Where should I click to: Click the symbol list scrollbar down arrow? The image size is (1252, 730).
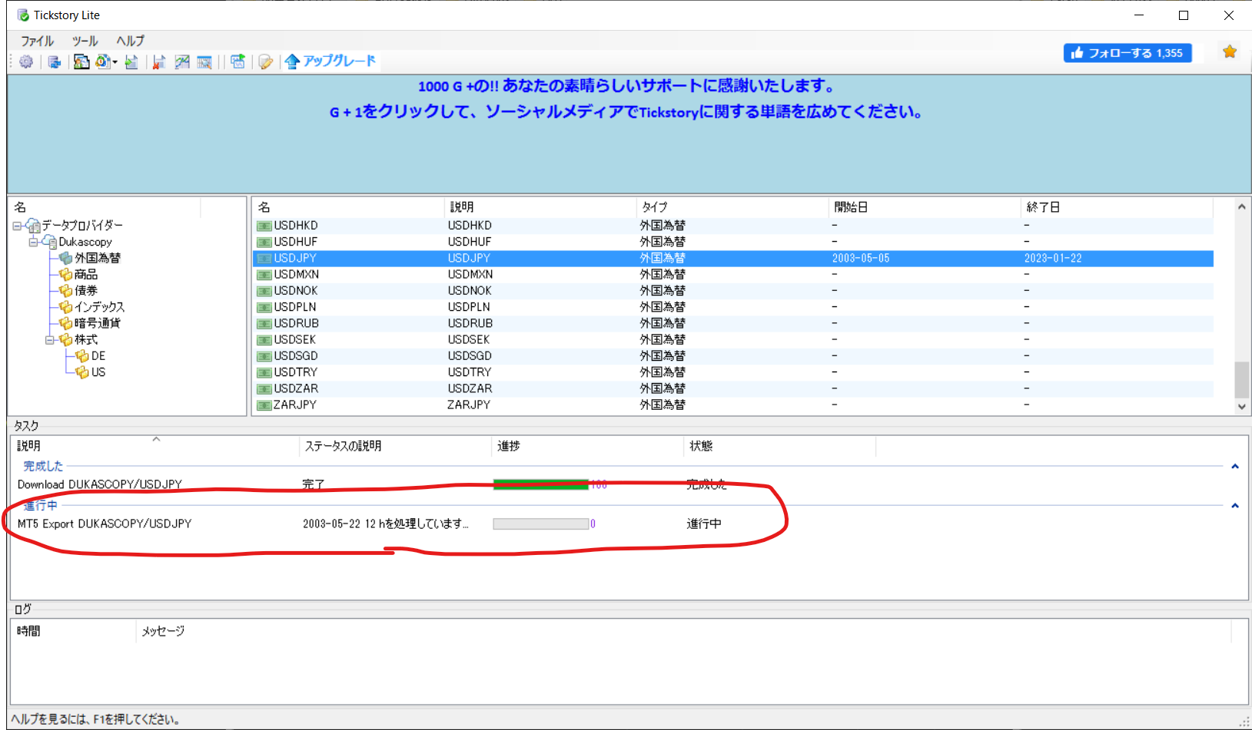pyautogui.click(x=1242, y=407)
